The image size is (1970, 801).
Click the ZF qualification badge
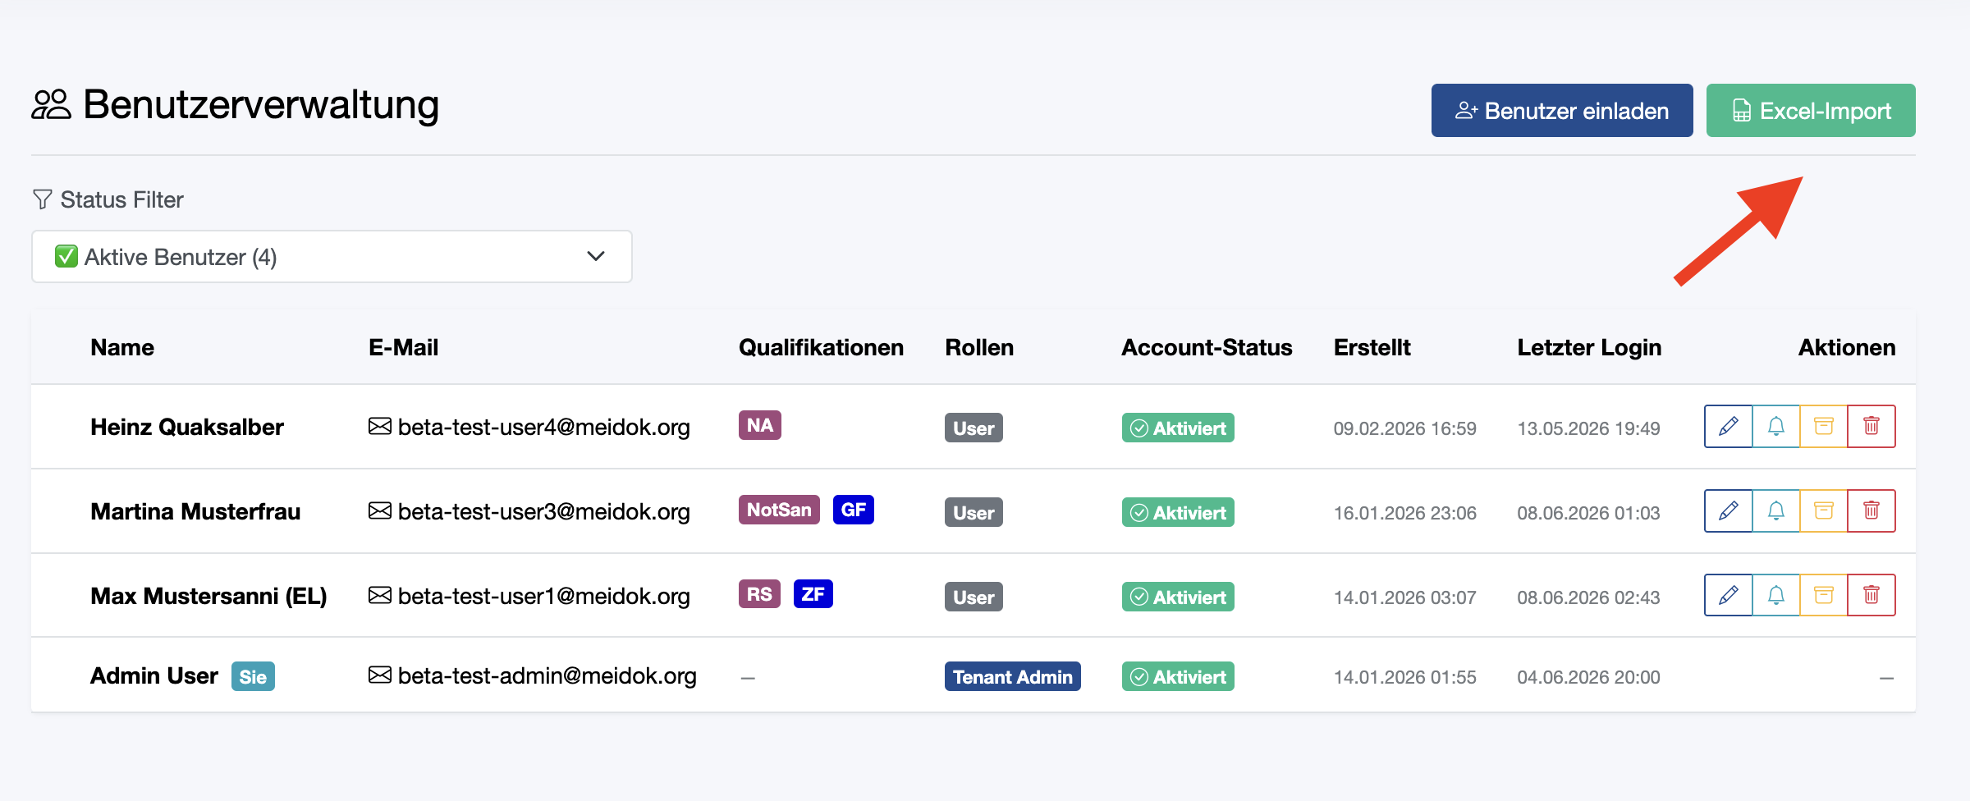813,594
